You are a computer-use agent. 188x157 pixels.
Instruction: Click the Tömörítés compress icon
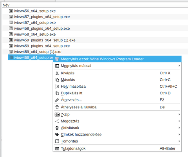[57, 141]
